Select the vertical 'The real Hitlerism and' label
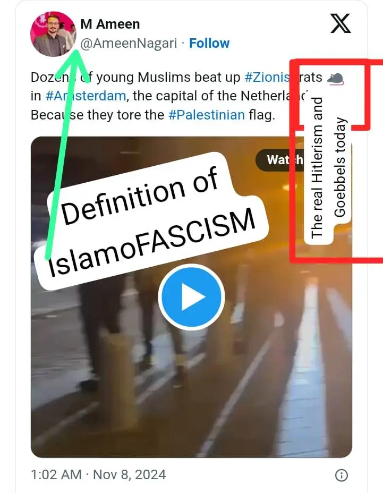This screenshot has width=383, height=493. [318, 168]
